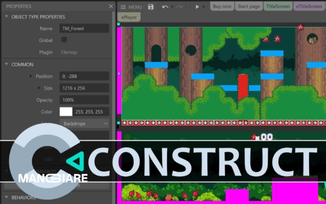This screenshot has height=204, width=326.
Task: Switch to the Start page tab
Action: point(249,6)
